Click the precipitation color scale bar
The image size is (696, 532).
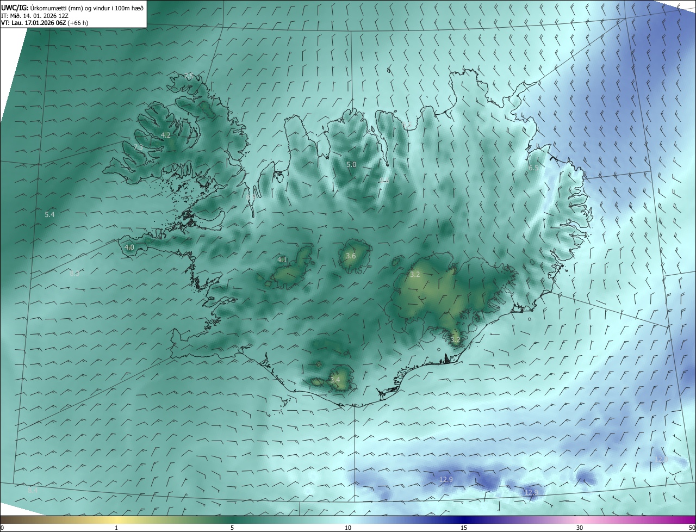click(x=348, y=519)
